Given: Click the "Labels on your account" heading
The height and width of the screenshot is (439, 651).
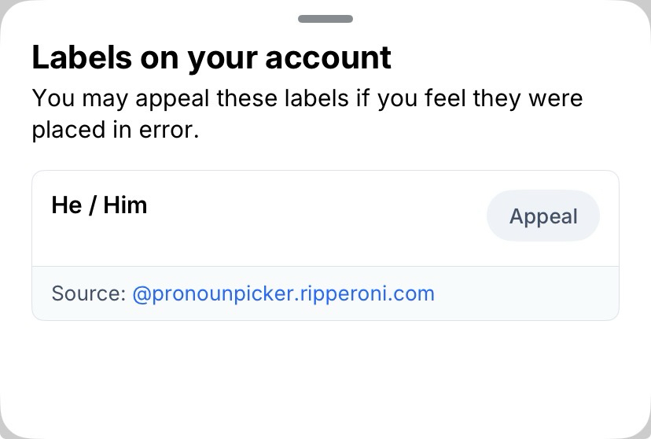Looking at the screenshot, I should pos(211,57).
